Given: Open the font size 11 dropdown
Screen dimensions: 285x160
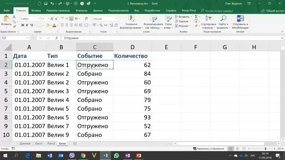Looking at the screenshot, I should [49, 19].
